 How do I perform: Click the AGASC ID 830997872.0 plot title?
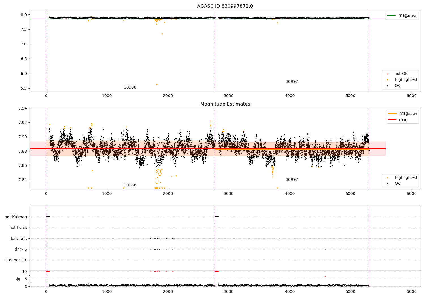[225, 6]
